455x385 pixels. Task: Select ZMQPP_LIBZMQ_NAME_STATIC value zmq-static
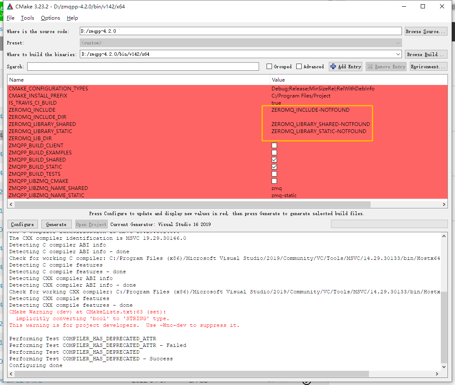point(284,195)
